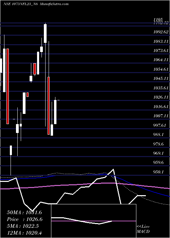Select the 959.6 price level label
Viewport: 170px width, 238px height.
pos(158,163)
